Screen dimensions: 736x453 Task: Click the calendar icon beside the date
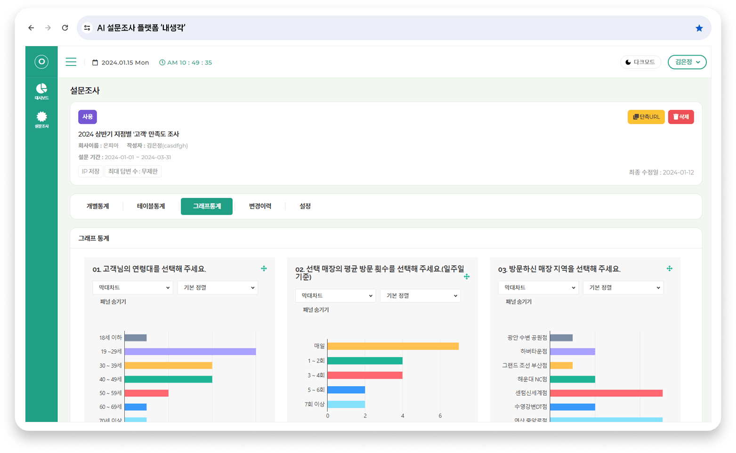pyautogui.click(x=95, y=62)
